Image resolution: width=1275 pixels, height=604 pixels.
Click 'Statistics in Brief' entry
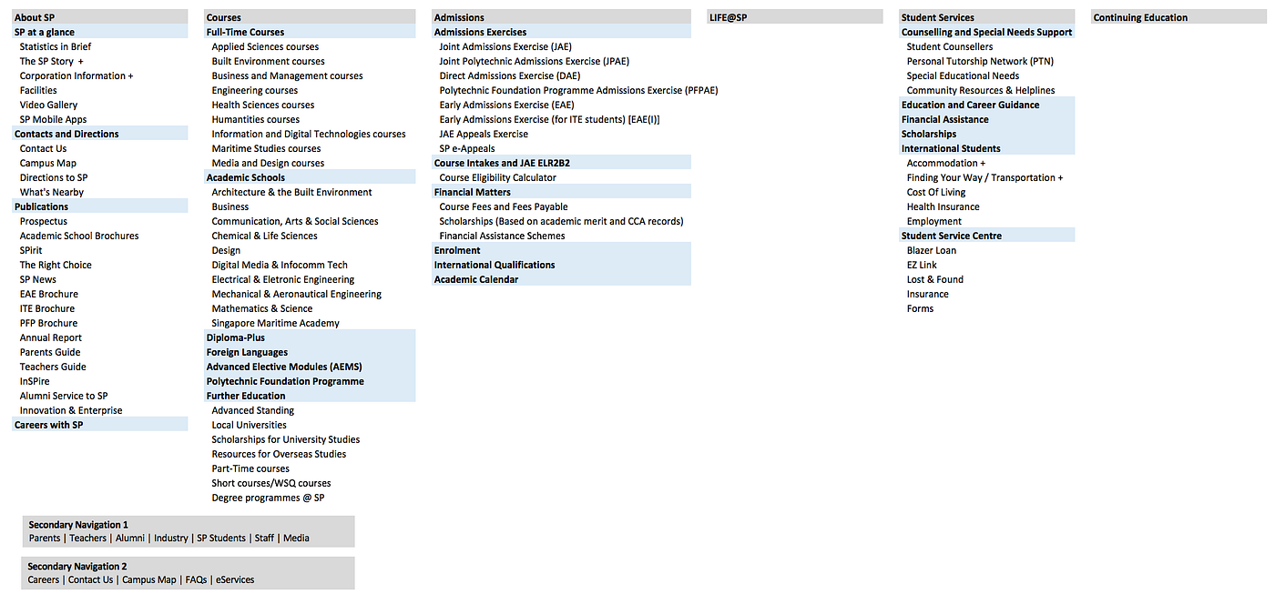click(56, 46)
